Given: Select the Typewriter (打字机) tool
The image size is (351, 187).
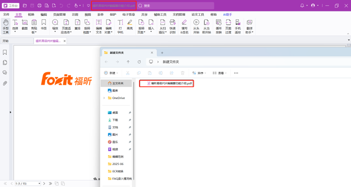Looking at the screenshot, I should pos(120,26).
